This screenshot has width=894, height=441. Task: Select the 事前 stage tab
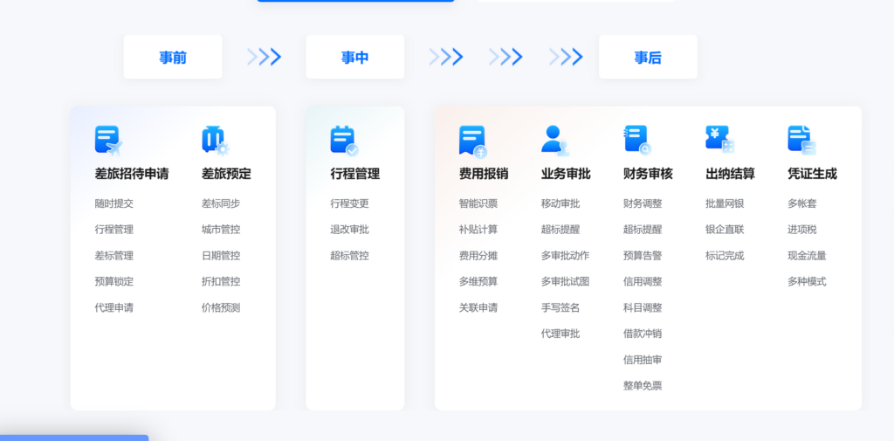tap(173, 58)
